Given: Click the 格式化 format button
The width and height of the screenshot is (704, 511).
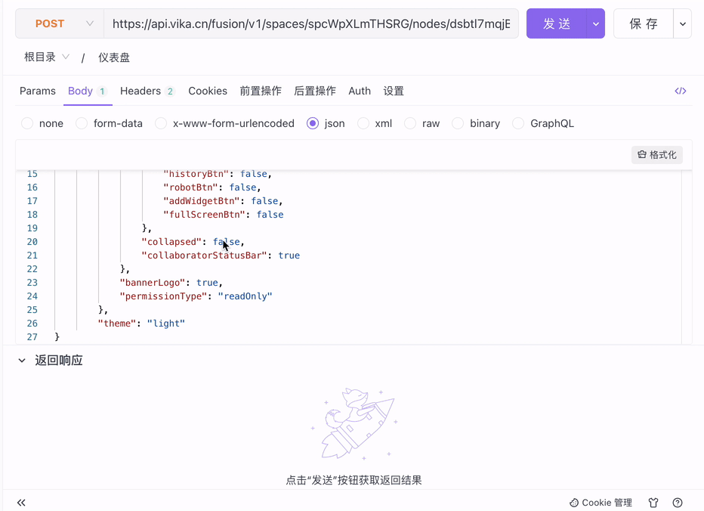Looking at the screenshot, I should click(x=656, y=155).
